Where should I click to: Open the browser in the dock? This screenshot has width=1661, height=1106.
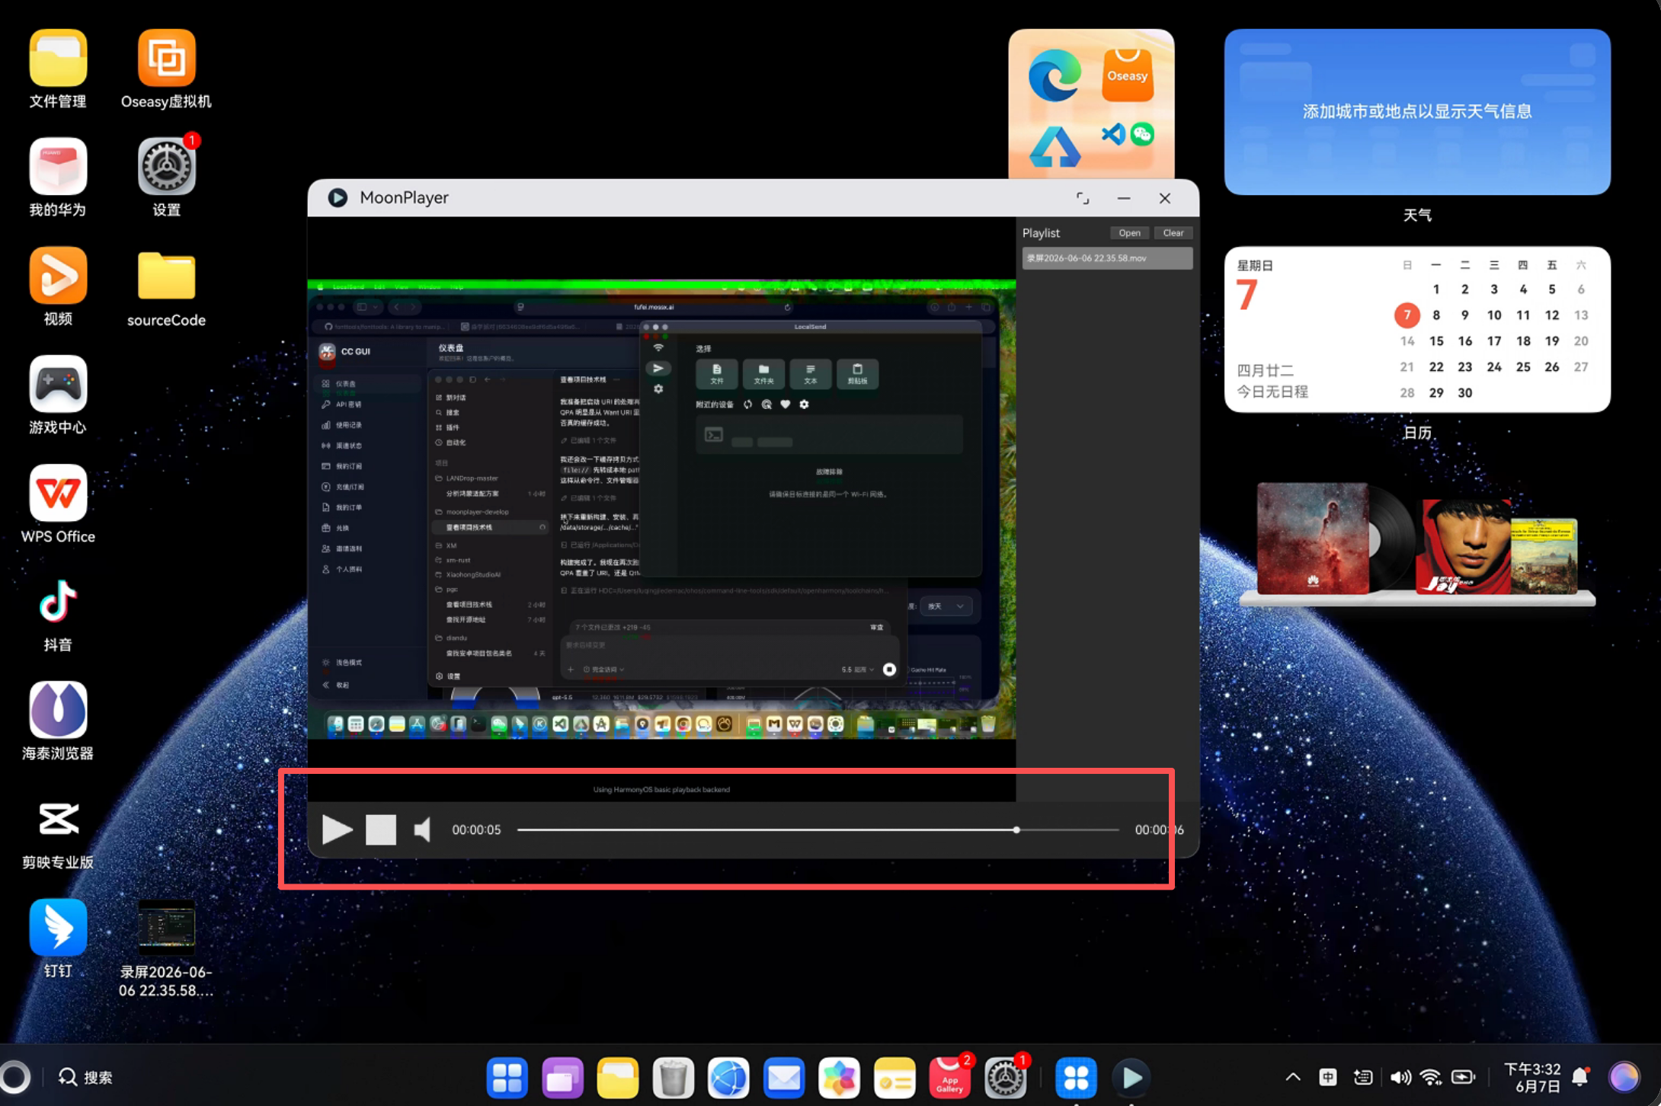point(728,1078)
